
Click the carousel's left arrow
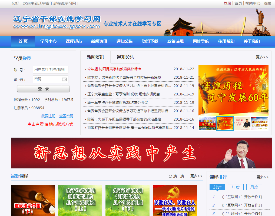(203, 87)
